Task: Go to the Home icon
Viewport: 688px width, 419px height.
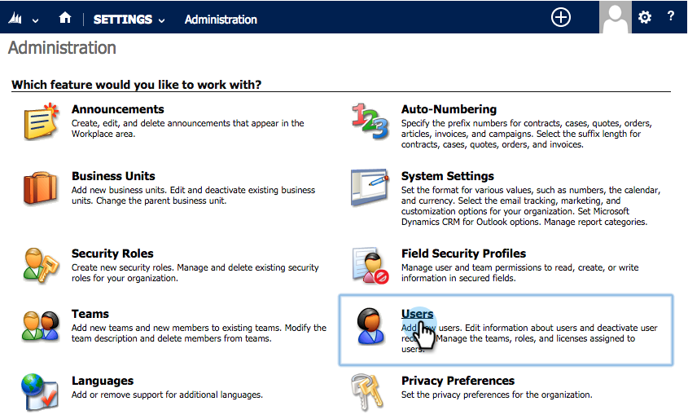Action: [65, 18]
